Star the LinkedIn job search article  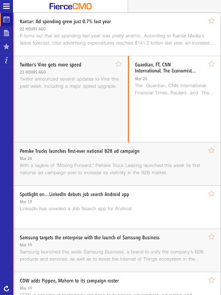[211, 194]
